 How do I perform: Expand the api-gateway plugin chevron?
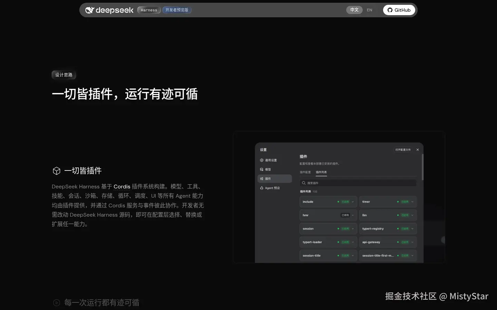coord(412,242)
